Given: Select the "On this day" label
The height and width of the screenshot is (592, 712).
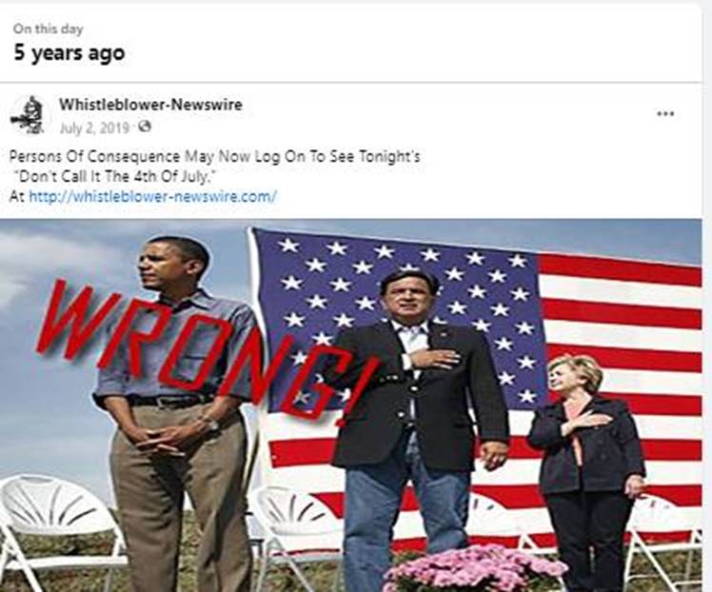Looking at the screenshot, I should coord(48,29).
